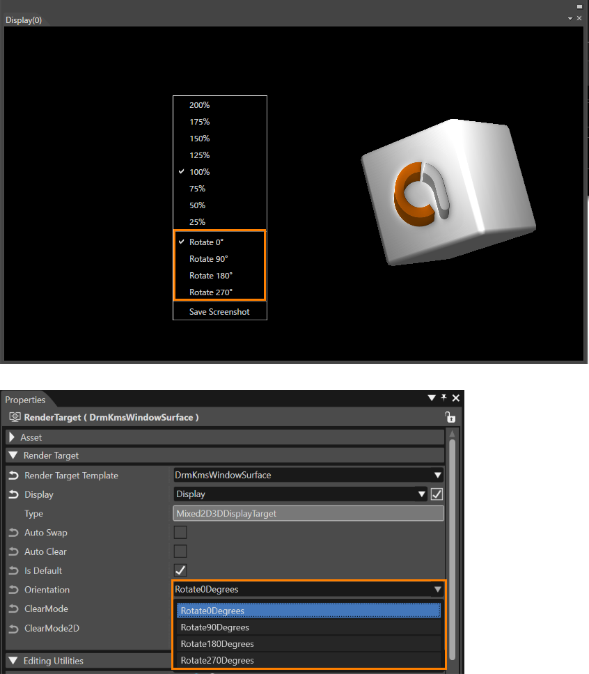Reset the ClearMode2D property
Viewport: 589px width, 674px height.
[x=14, y=629]
